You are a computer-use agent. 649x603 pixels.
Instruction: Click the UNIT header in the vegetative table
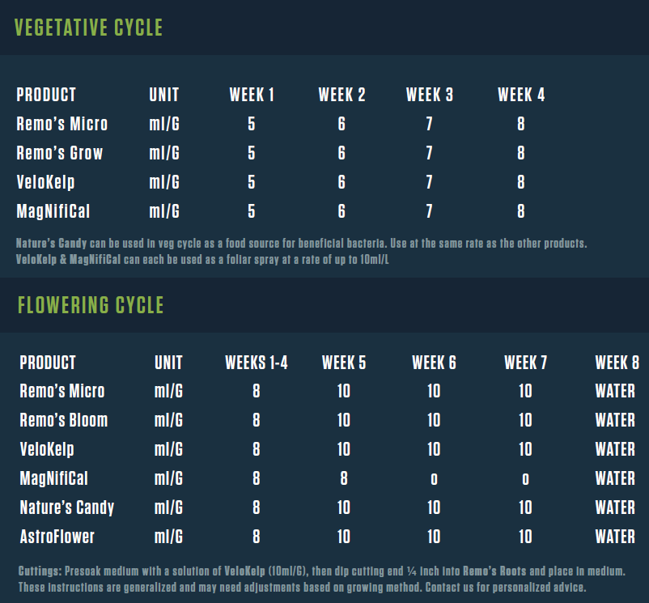click(164, 95)
